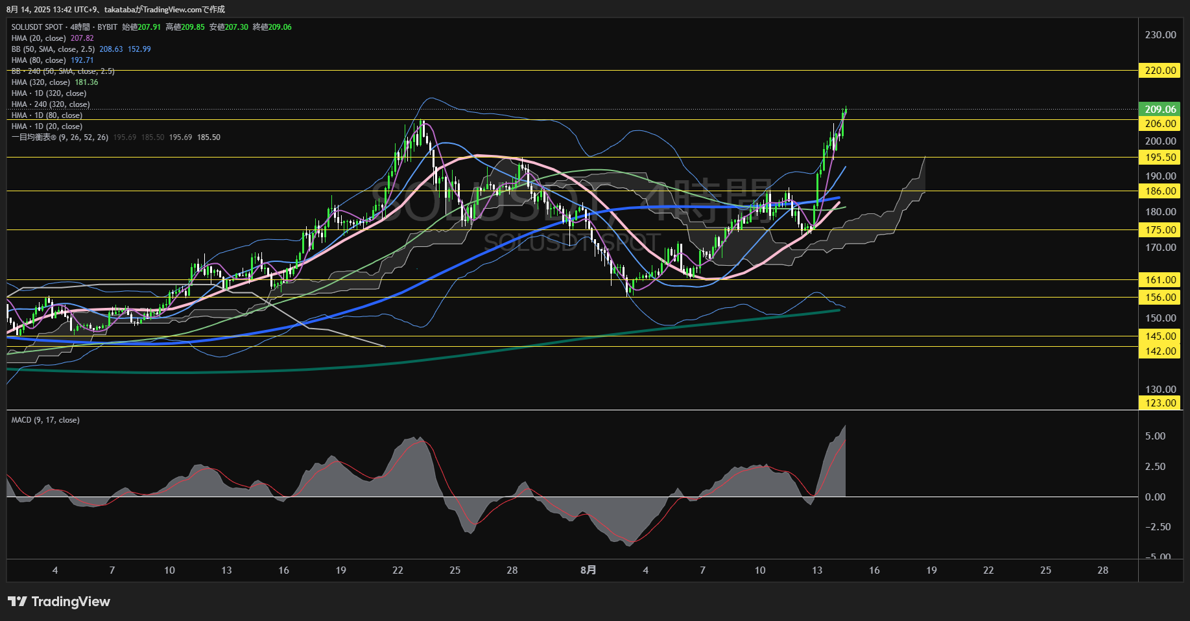This screenshot has height=621, width=1190.
Task: Click the TradingView logo at bottom left
Action: point(59,602)
